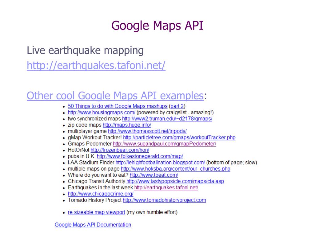Open the tastypopsicle.com cta.asp link

tap(175, 181)
